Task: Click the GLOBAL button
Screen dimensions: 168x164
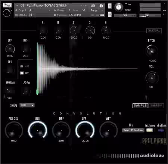Action: 154,31
